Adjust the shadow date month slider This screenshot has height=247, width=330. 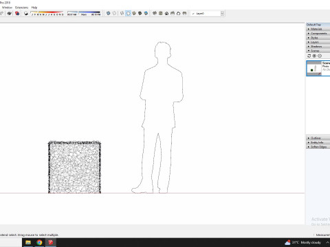click(47, 13)
